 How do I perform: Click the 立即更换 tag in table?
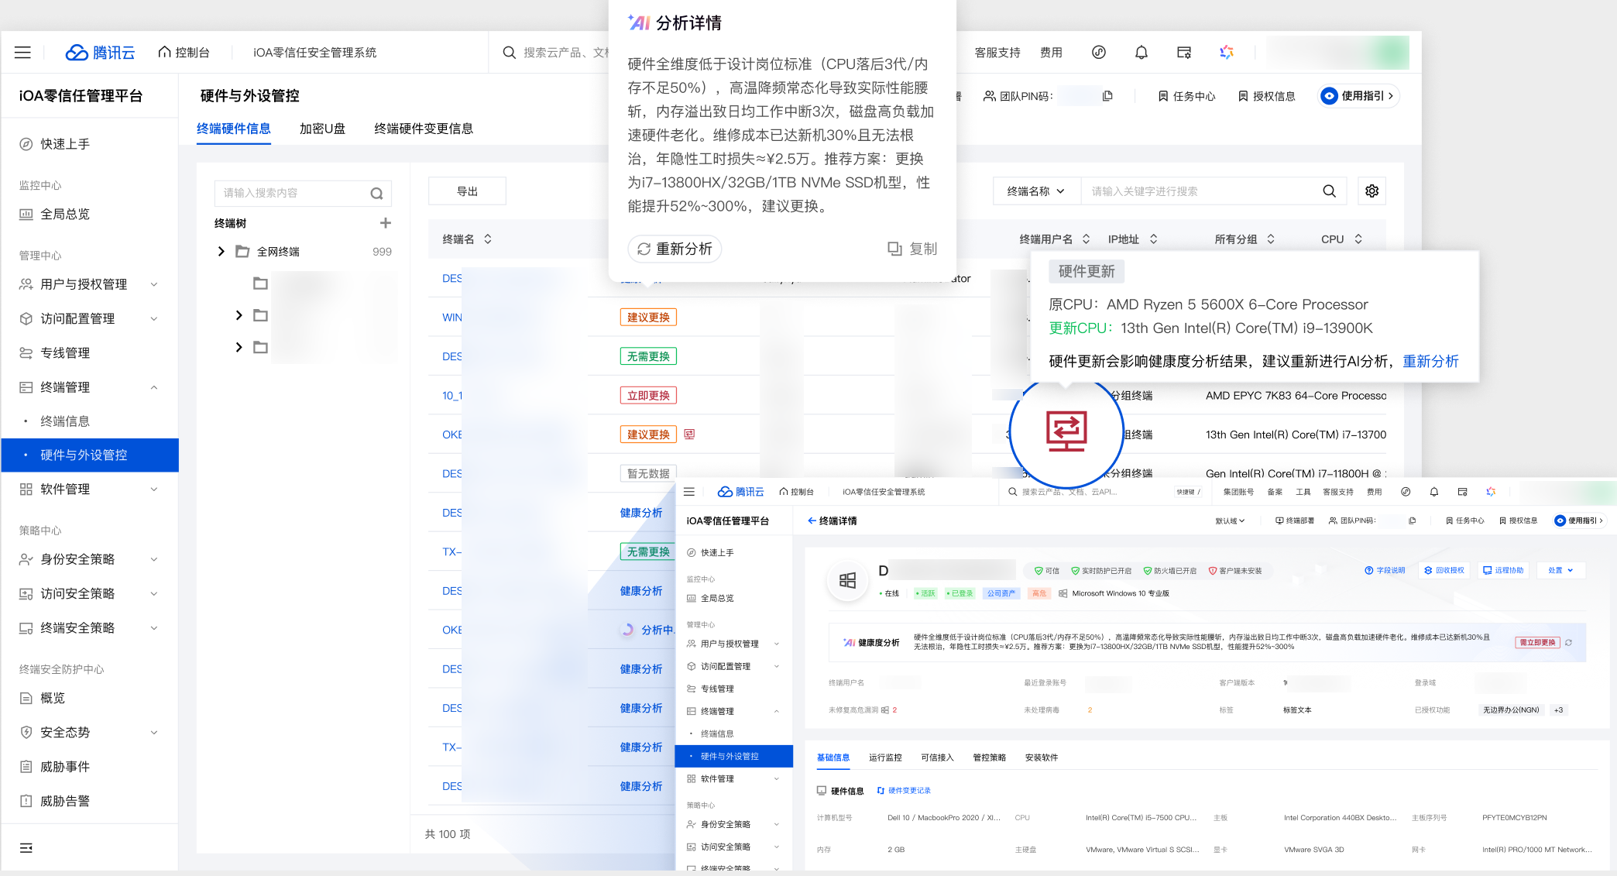(648, 396)
